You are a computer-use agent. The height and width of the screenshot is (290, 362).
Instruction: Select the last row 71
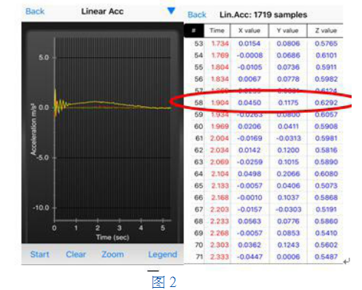click(x=264, y=257)
